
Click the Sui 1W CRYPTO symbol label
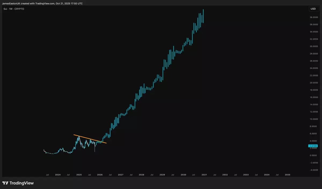tap(13, 9)
